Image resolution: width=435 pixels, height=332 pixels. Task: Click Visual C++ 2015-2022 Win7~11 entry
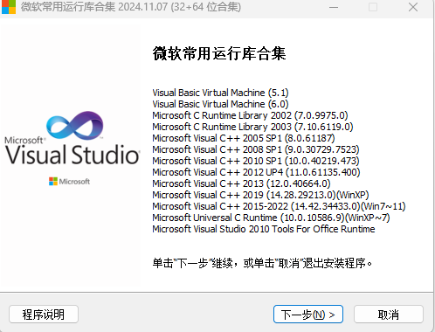pyautogui.click(x=279, y=206)
